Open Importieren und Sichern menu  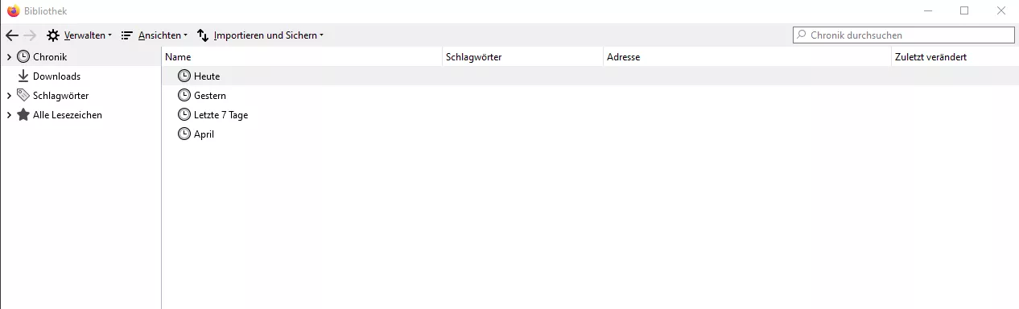(260, 35)
